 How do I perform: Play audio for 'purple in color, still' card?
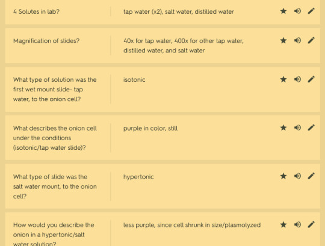[297, 128]
